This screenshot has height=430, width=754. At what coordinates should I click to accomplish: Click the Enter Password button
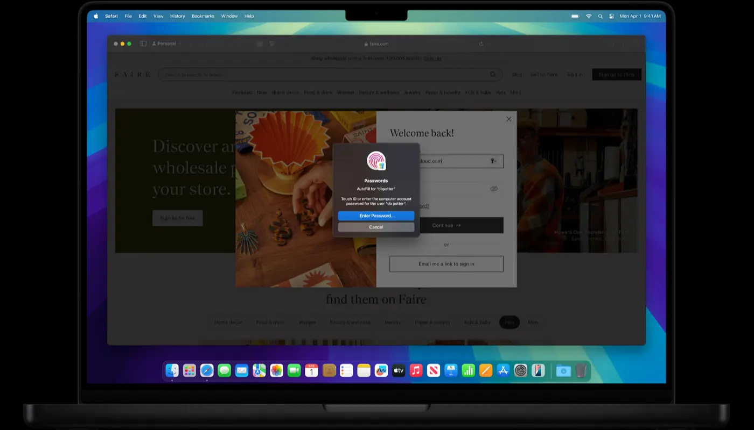(376, 216)
